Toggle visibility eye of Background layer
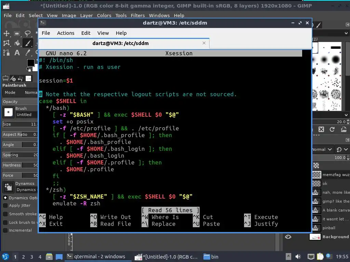The height and width of the screenshot is (262, 350). pyautogui.click(x=288, y=237)
